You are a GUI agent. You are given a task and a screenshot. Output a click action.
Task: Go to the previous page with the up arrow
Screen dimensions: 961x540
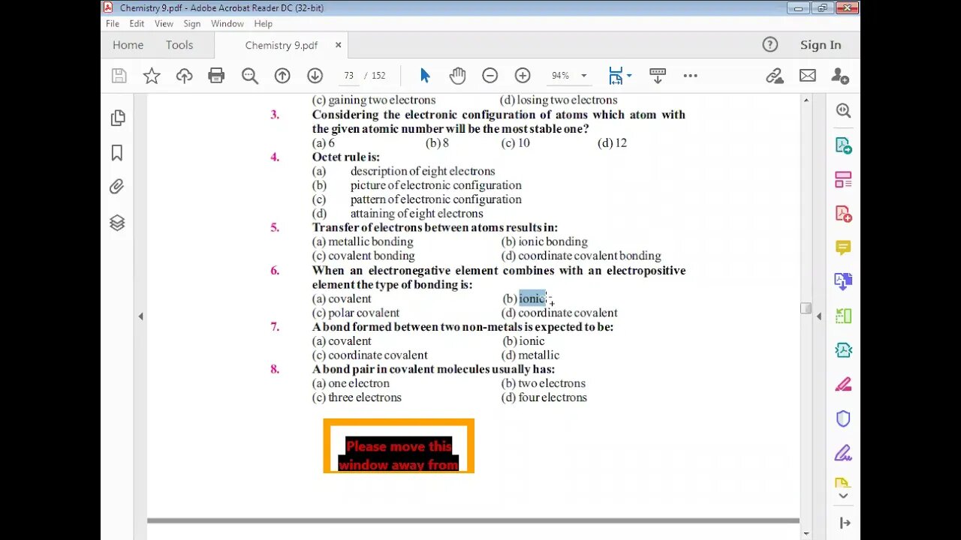pos(282,76)
